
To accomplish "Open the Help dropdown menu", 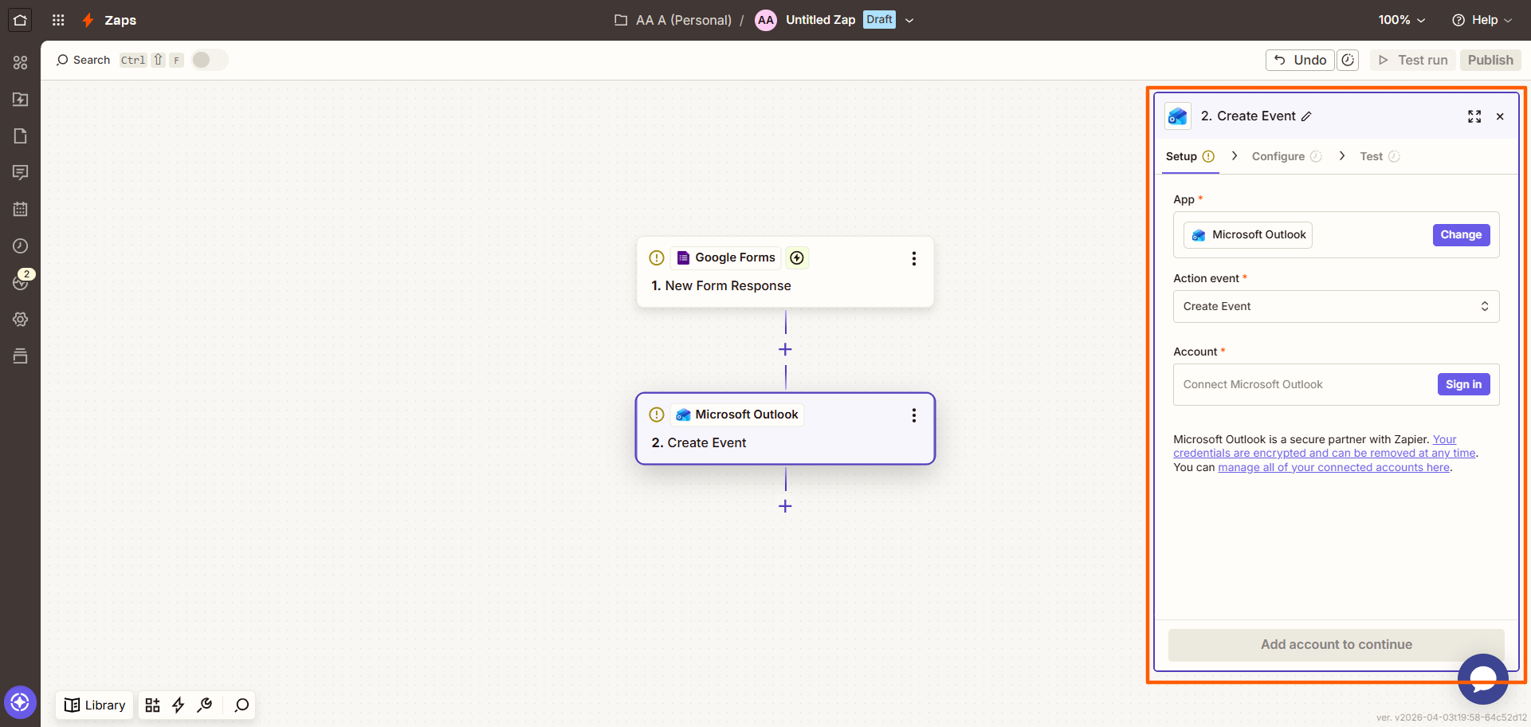I will tap(1482, 20).
